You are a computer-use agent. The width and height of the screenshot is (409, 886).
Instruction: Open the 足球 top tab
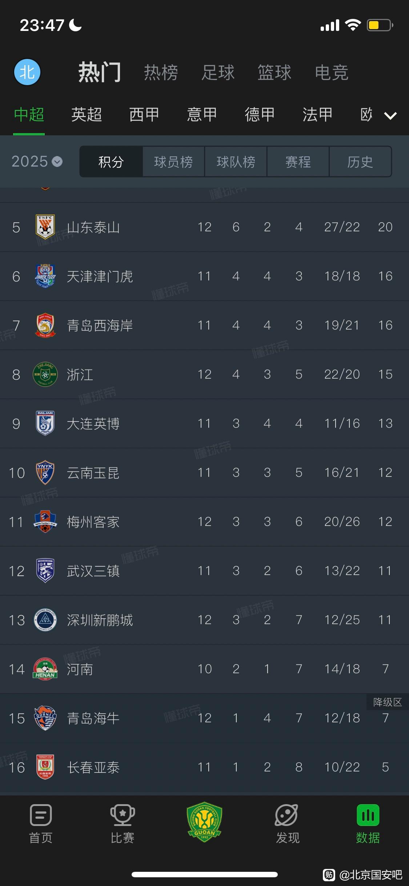pos(218,72)
